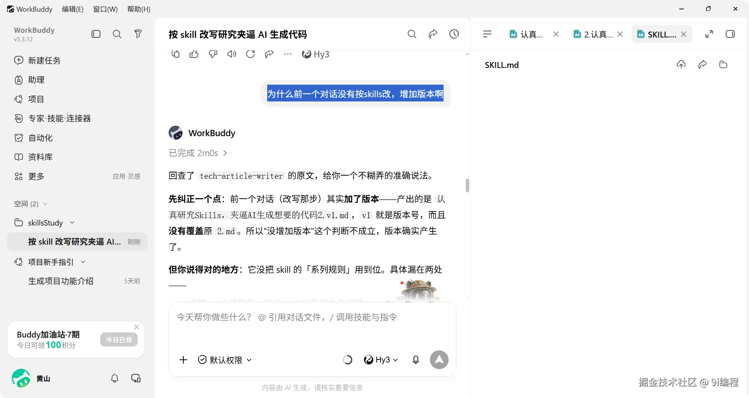Expand the skillsStudy space dropdown arrow

point(72,222)
